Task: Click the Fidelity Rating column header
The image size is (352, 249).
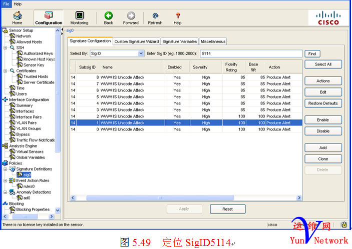Action: (x=234, y=67)
